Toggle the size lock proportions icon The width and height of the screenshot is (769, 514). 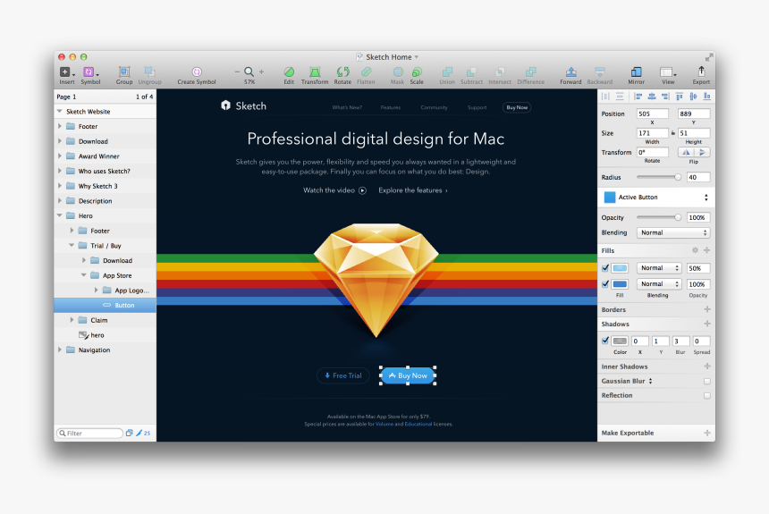click(x=672, y=133)
